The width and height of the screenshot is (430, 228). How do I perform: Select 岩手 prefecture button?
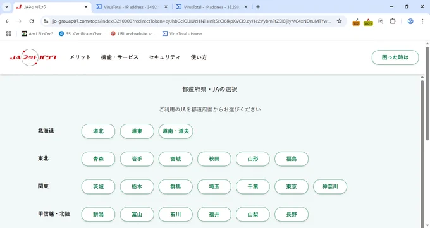(x=137, y=159)
